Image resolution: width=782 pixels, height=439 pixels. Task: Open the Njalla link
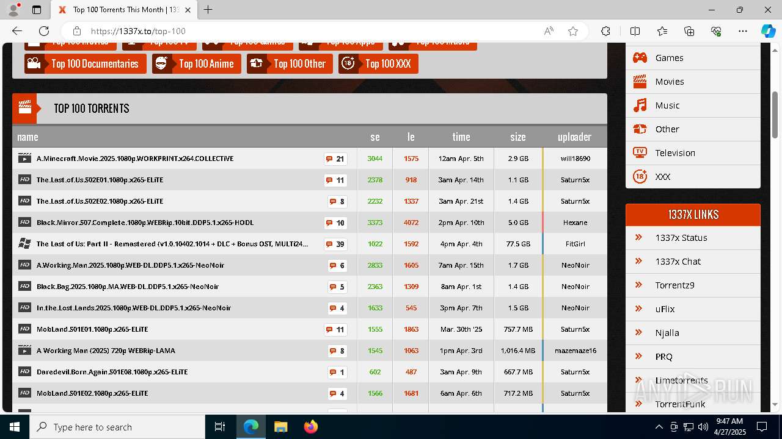667,333
